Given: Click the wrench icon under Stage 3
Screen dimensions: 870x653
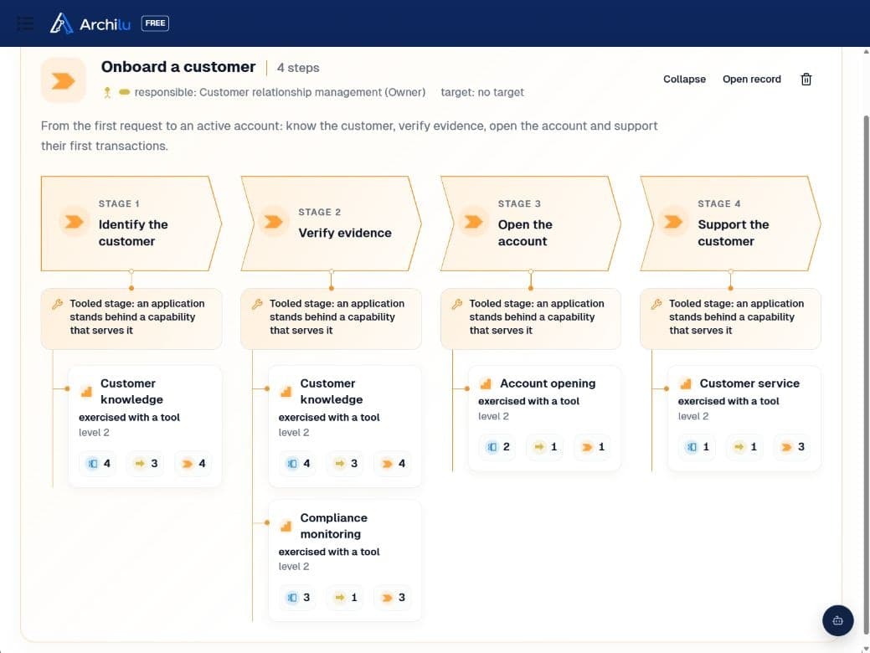Looking at the screenshot, I should pos(456,304).
